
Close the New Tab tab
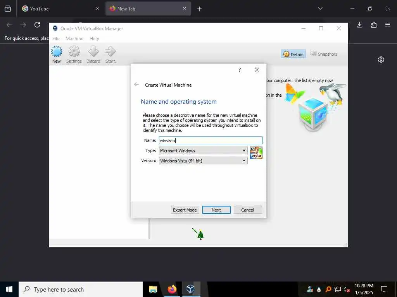coord(185,9)
